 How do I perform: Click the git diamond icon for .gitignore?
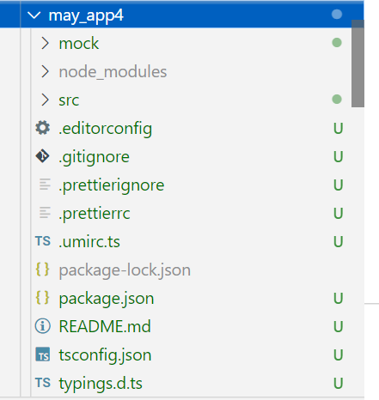(43, 156)
